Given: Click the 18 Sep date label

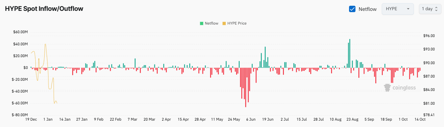Looking at the screenshot, I should 386,119.
